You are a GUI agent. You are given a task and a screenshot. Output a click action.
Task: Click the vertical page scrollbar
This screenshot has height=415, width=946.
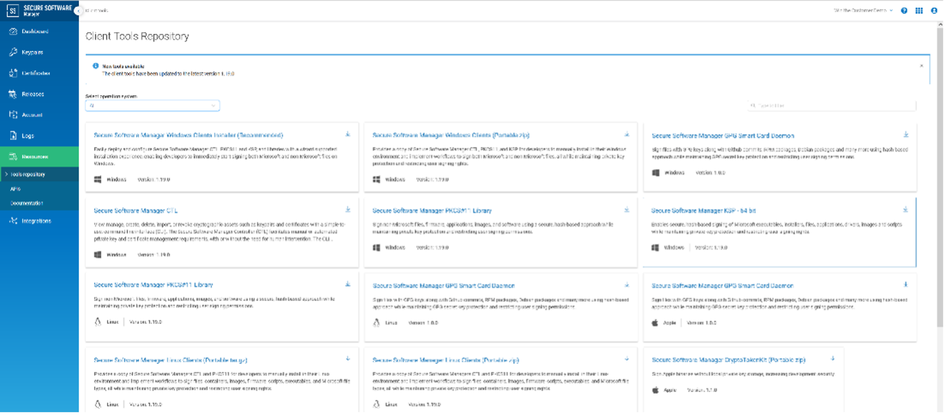coord(941,207)
